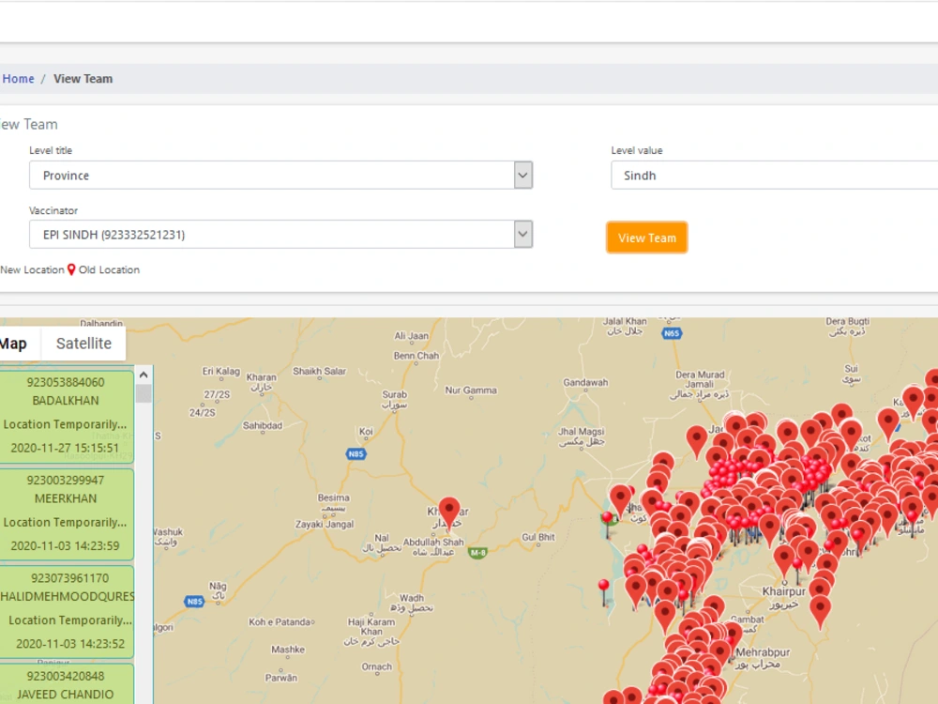Viewport: 938px width, 704px height.
Task: Click the orange View Team button
Action: point(646,237)
